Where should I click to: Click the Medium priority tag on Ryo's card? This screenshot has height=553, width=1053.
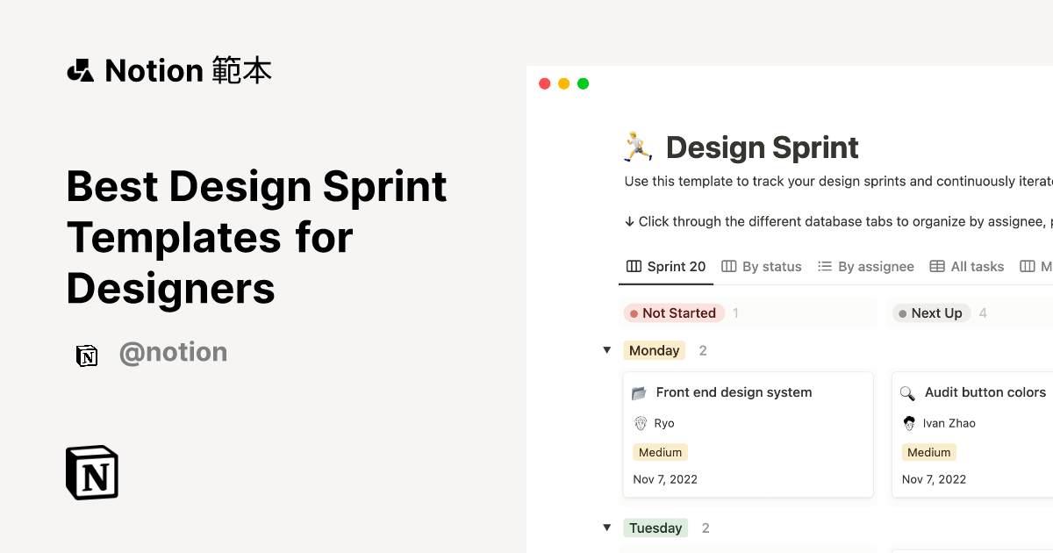tap(660, 453)
